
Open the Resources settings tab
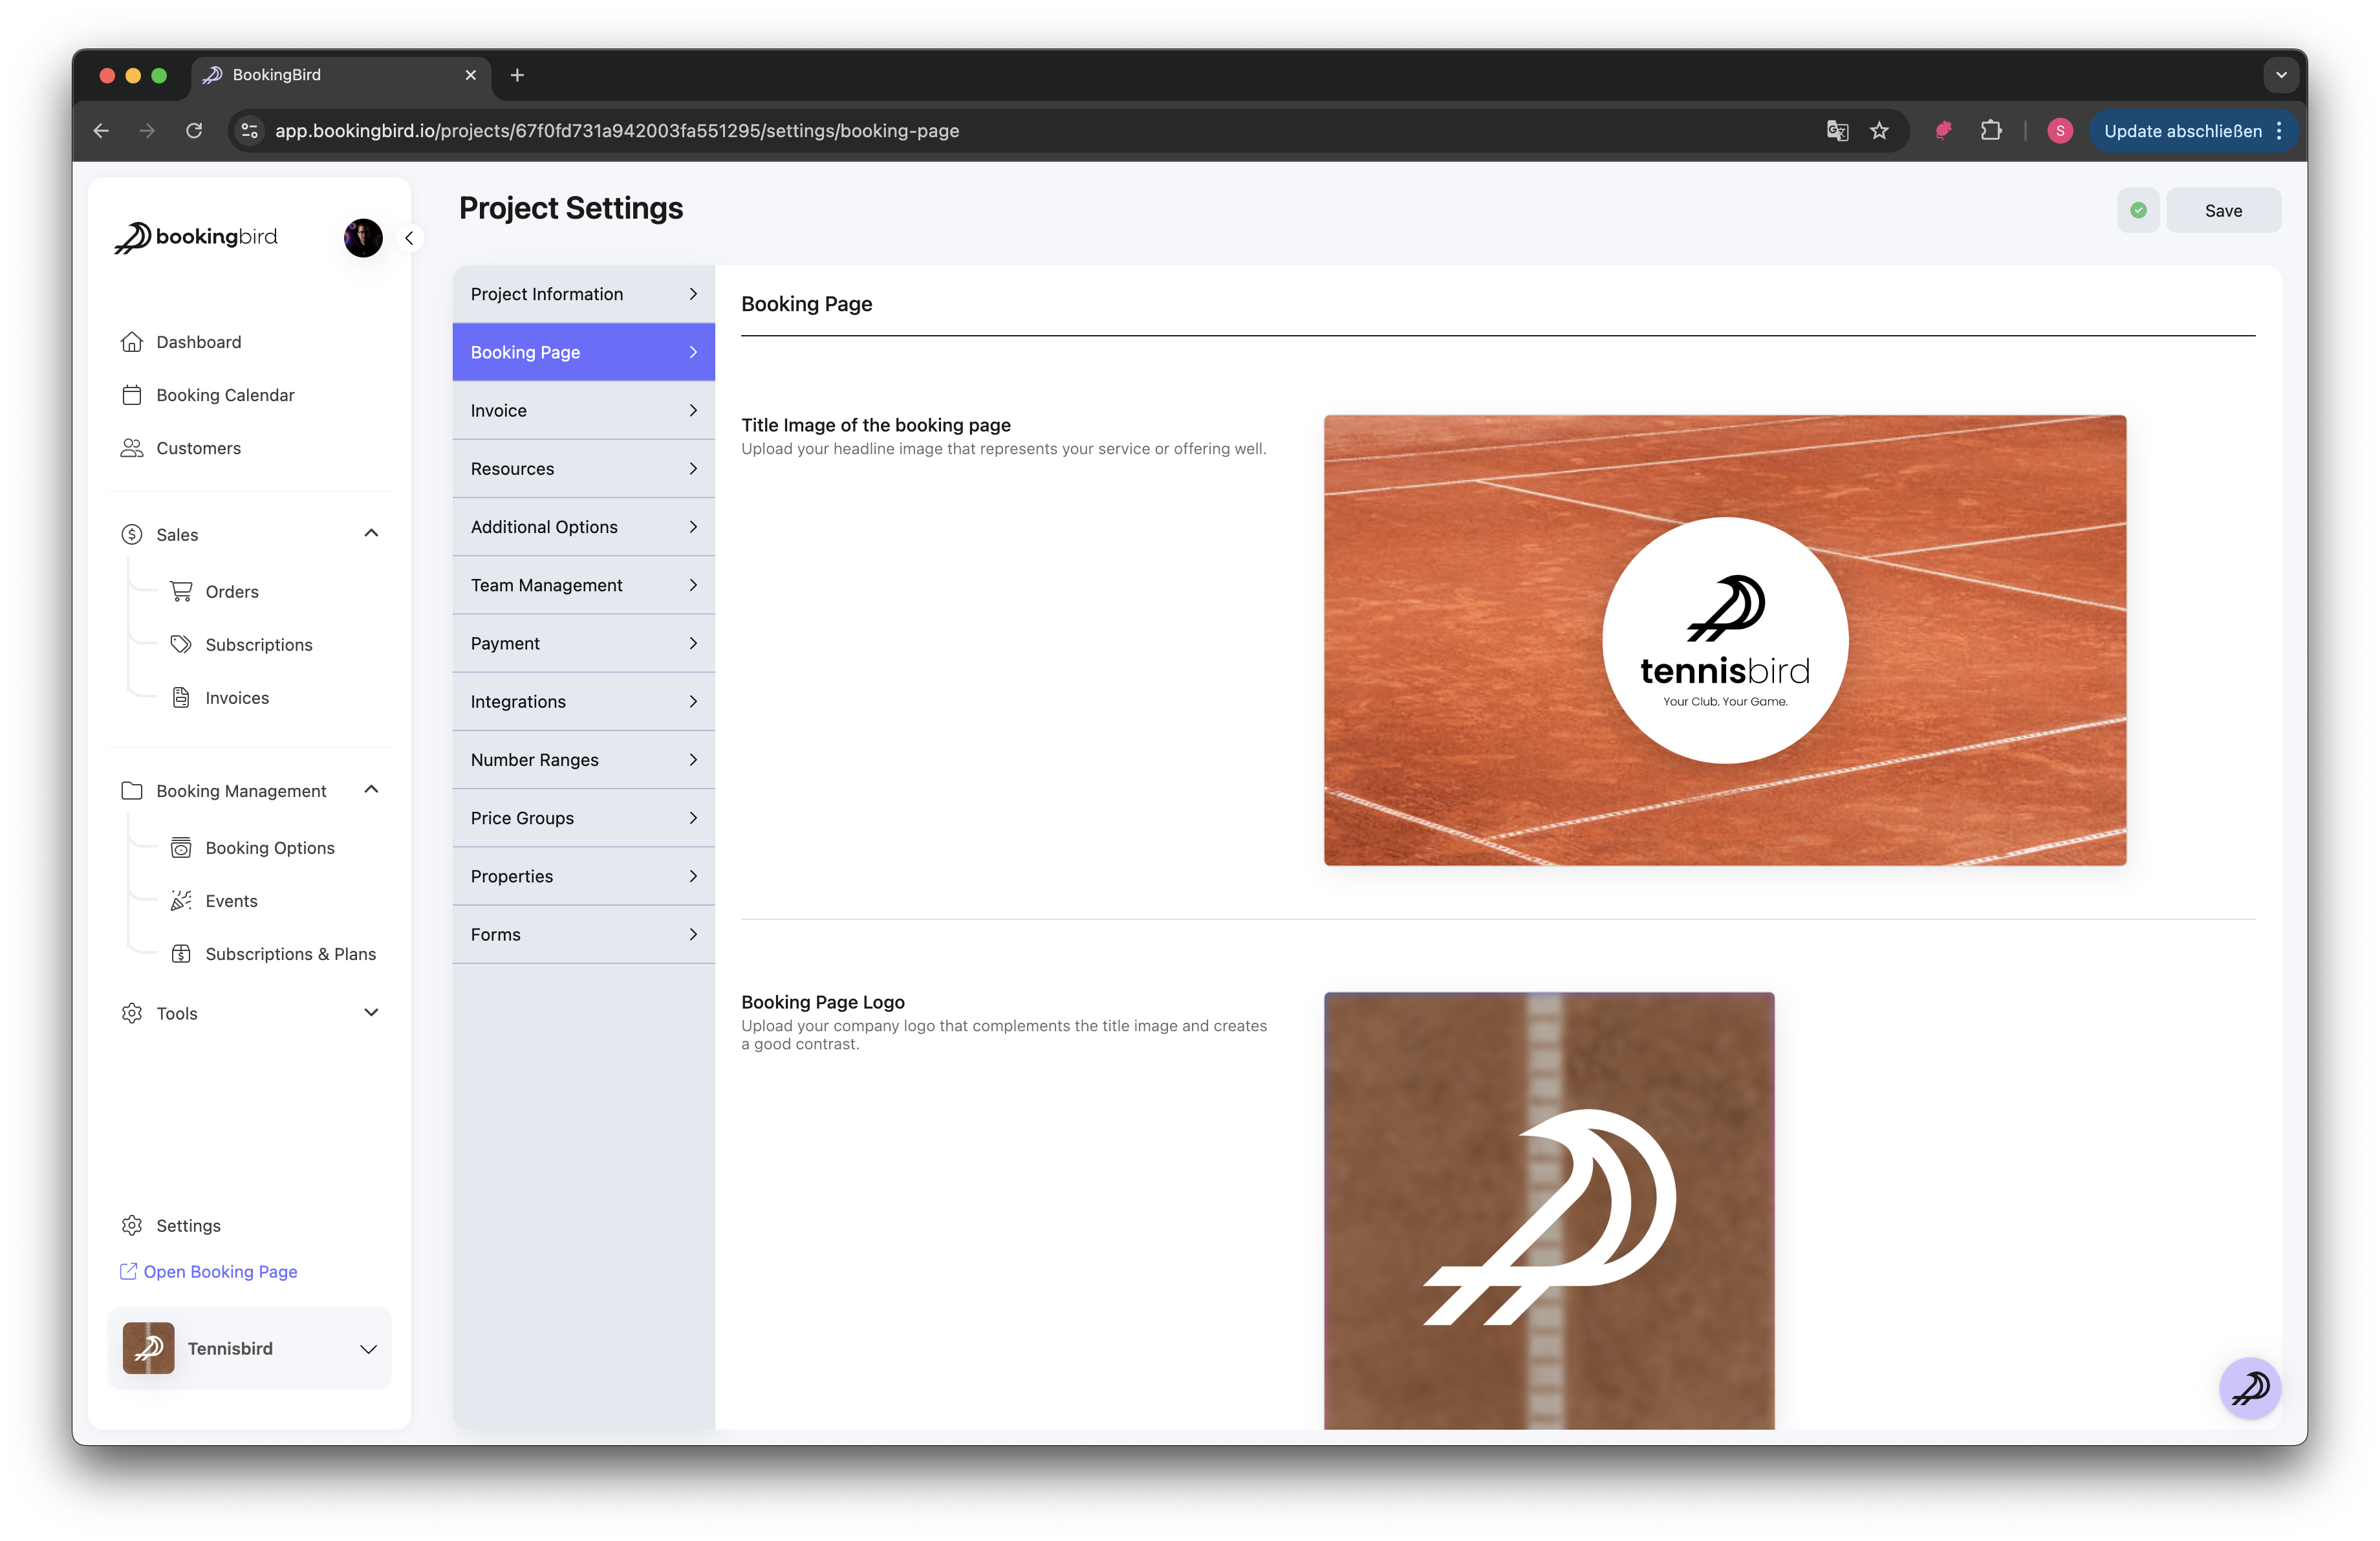point(583,468)
